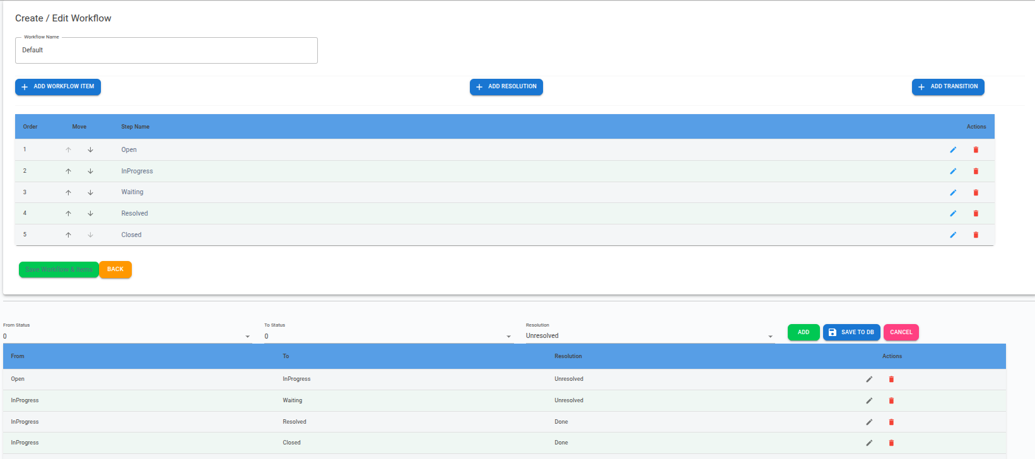This screenshot has height=459, width=1035.
Task: Edit the InProgress workflow step
Action: (x=953, y=171)
